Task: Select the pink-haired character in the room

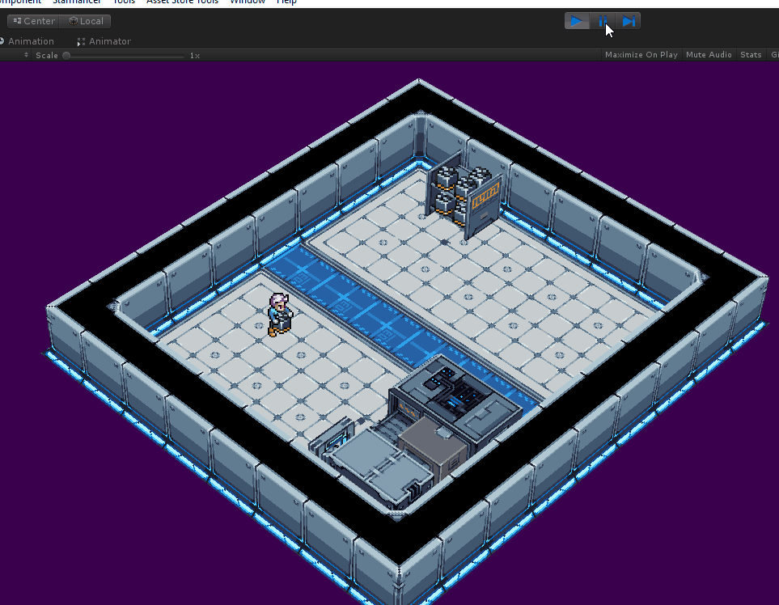Action: tap(280, 315)
